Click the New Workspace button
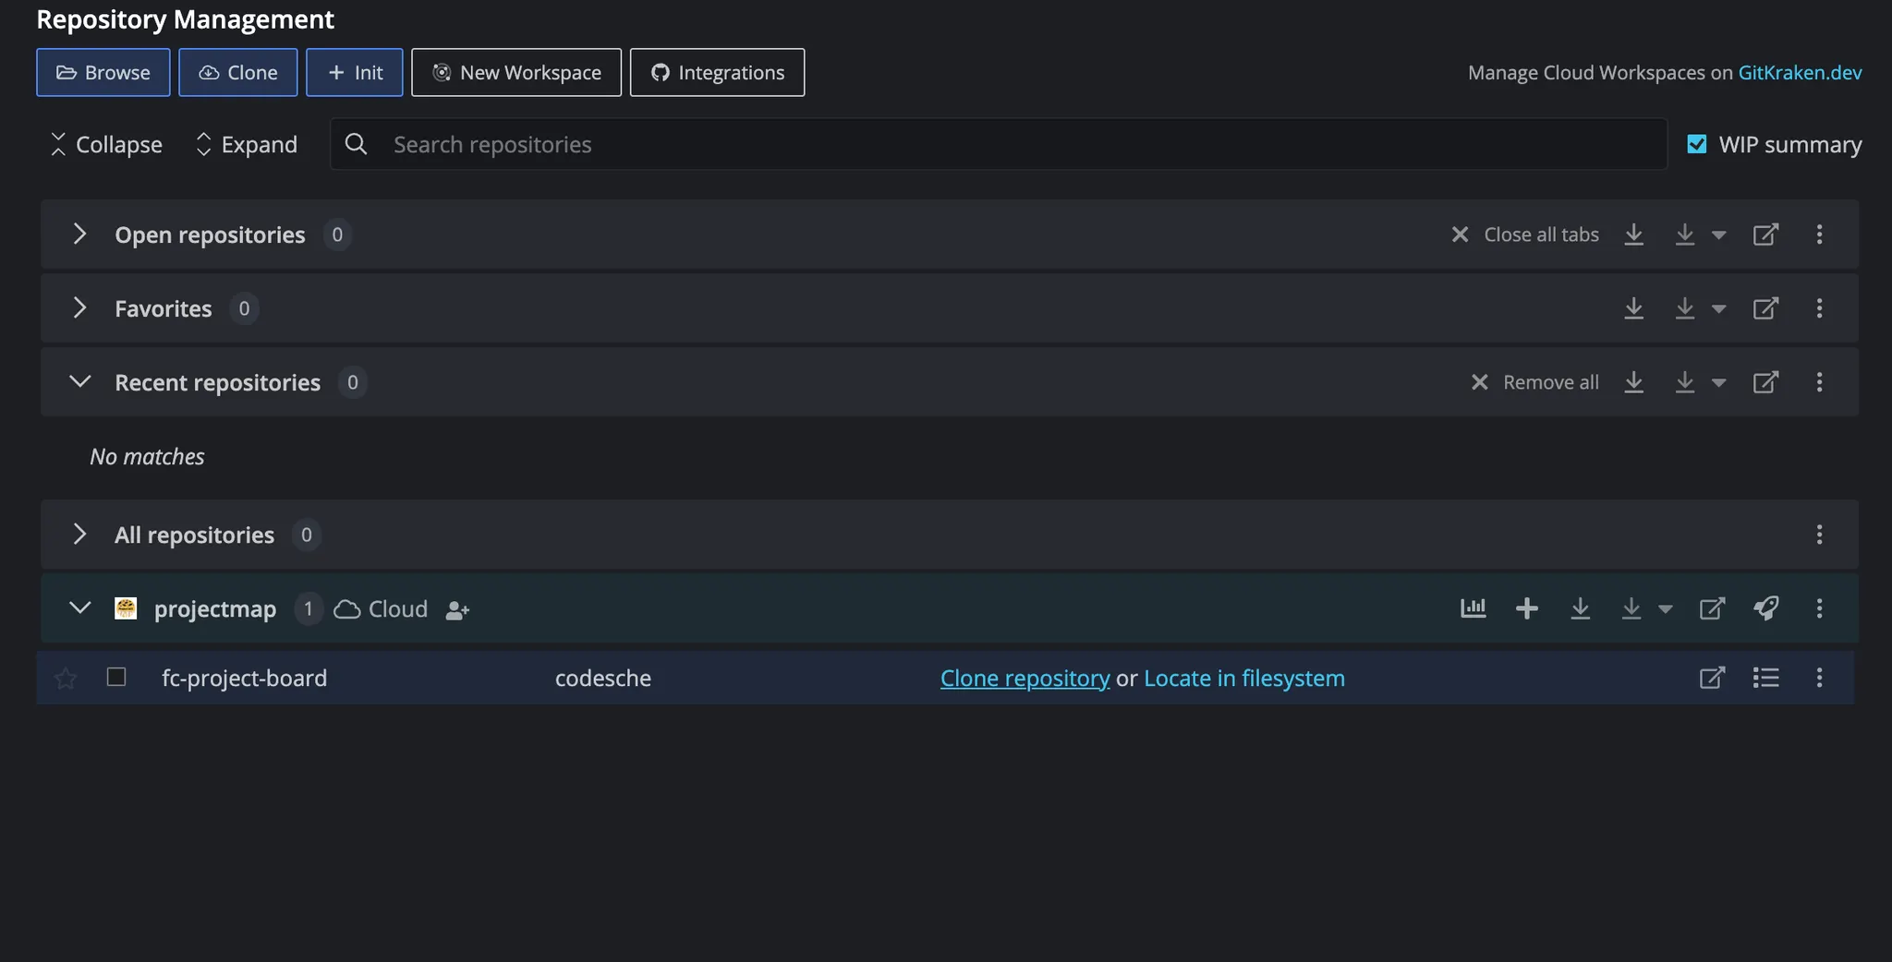The image size is (1892, 962). (x=516, y=72)
